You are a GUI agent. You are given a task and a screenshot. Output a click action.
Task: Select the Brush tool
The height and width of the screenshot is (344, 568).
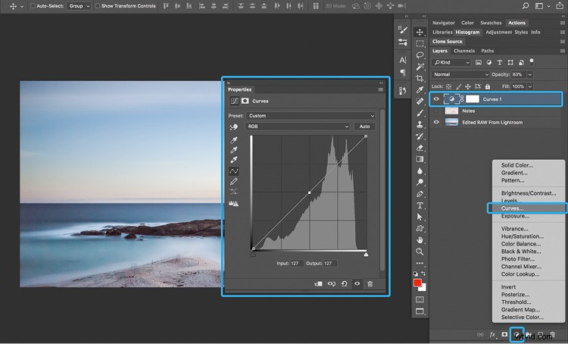click(x=420, y=113)
